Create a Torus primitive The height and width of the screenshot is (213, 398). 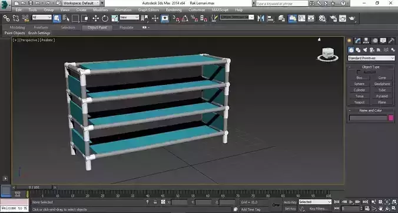coord(359,96)
